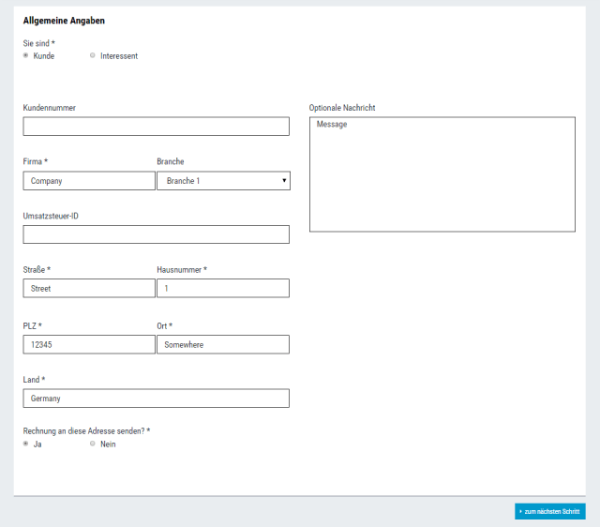600x527 pixels.
Task: Click the Nein label text
Action: [x=108, y=444]
